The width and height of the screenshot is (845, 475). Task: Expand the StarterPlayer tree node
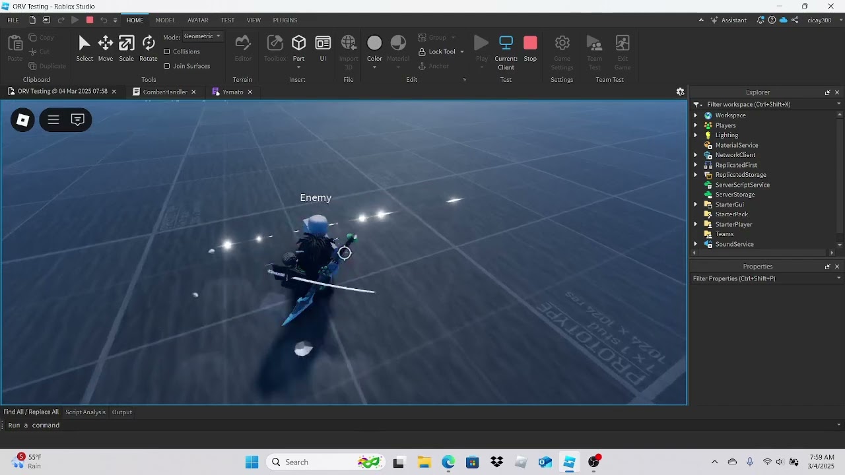click(x=695, y=224)
